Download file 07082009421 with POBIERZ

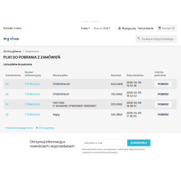click(163, 94)
